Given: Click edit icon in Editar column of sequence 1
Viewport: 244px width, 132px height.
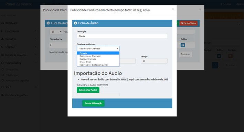Looking at the screenshot, I should point(183,45).
